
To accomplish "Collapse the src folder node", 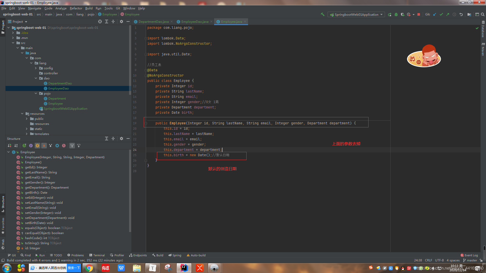I will pos(13,43).
